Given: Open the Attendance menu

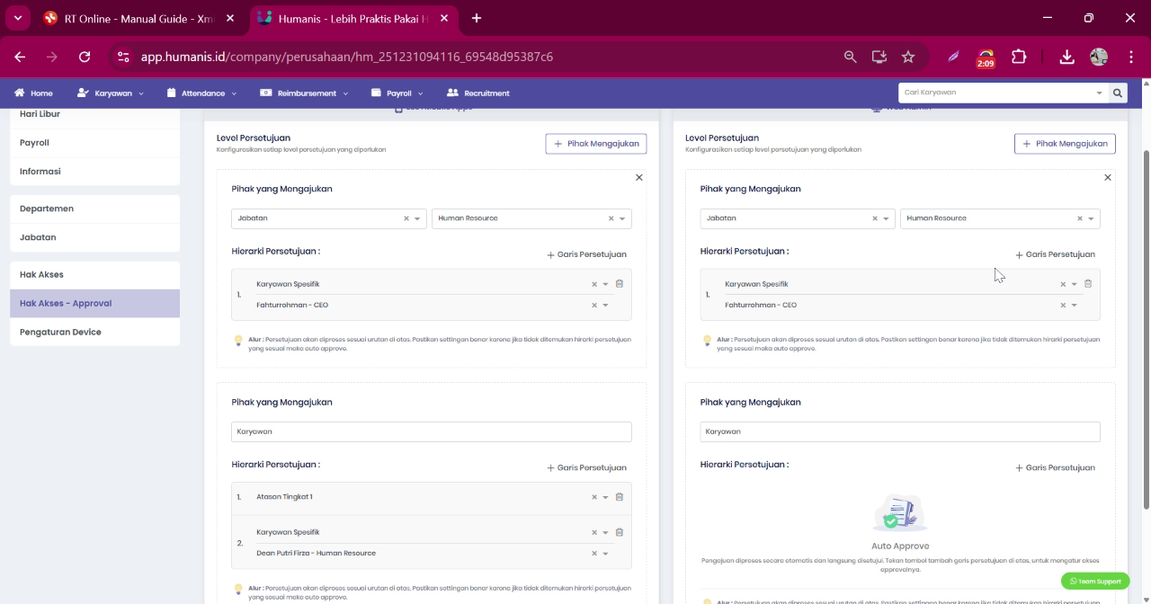Looking at the screenshot, I should click(202, 93).
